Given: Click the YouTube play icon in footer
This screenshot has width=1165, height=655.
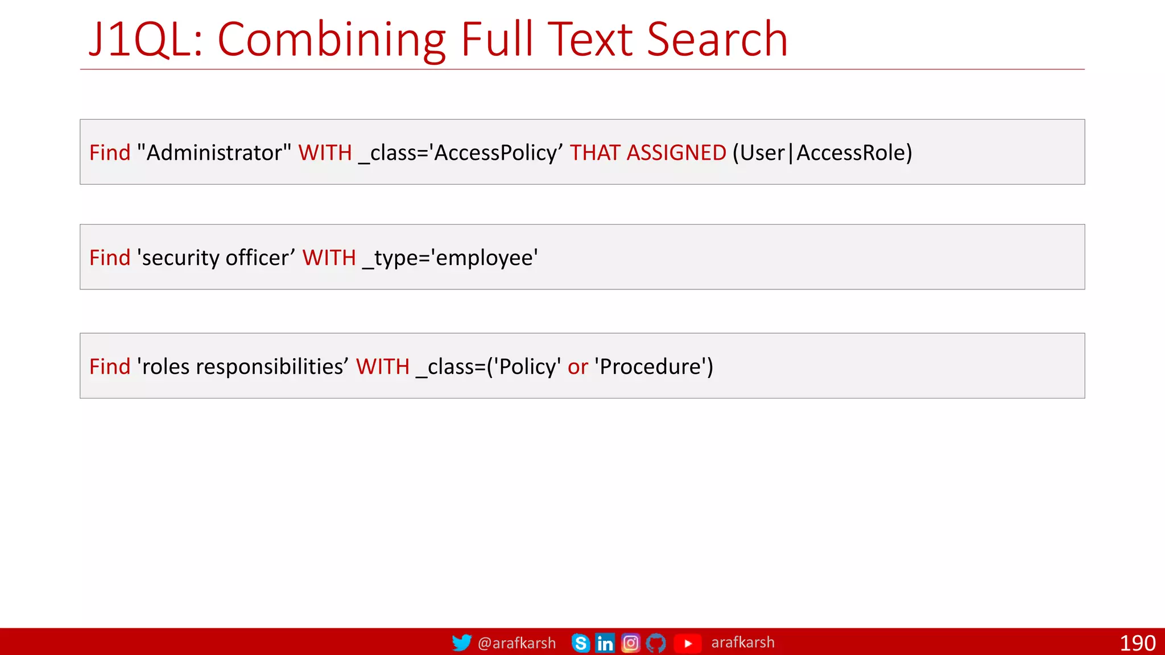Looking at the screenshot, I should point(688,643).
